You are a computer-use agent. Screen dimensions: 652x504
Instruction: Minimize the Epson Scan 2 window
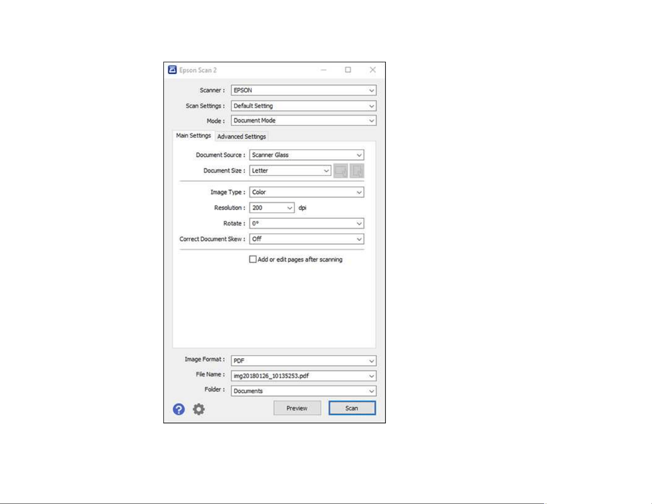pyautogui.click(x=324, y=70)
